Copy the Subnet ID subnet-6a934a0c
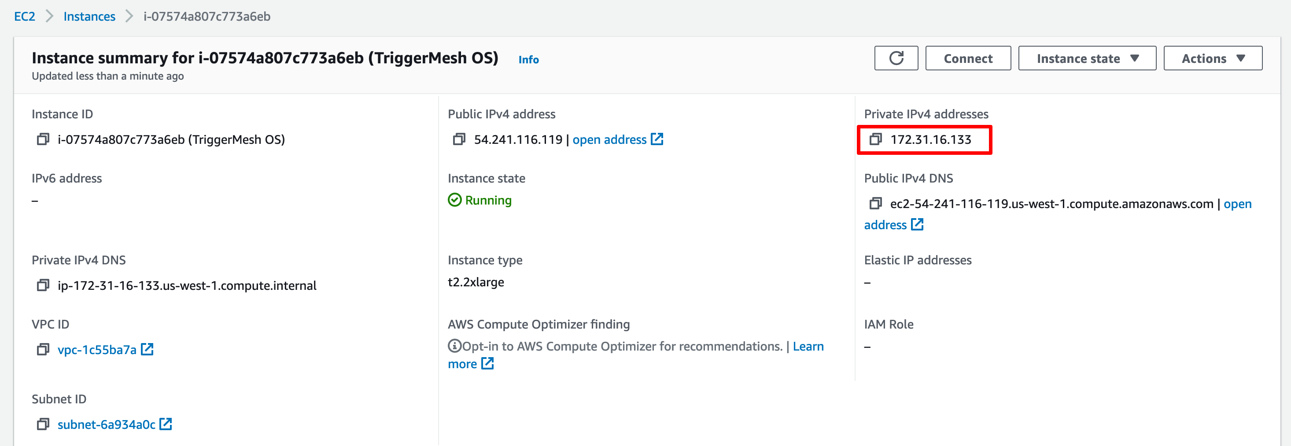The height and width of the screenshot is (446, 1291). [x=43, y=424]
